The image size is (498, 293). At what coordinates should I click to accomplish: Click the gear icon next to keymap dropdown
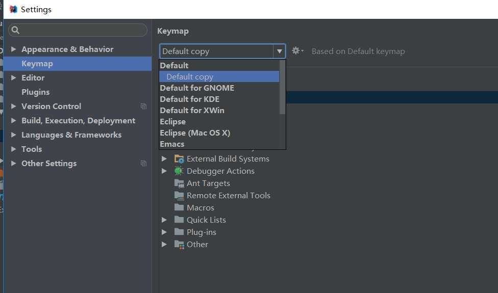point(297,51)
